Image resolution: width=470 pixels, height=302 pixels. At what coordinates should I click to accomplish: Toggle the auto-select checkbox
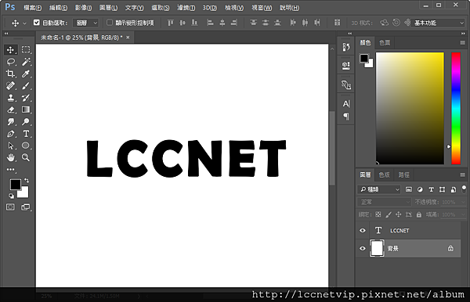37,23
